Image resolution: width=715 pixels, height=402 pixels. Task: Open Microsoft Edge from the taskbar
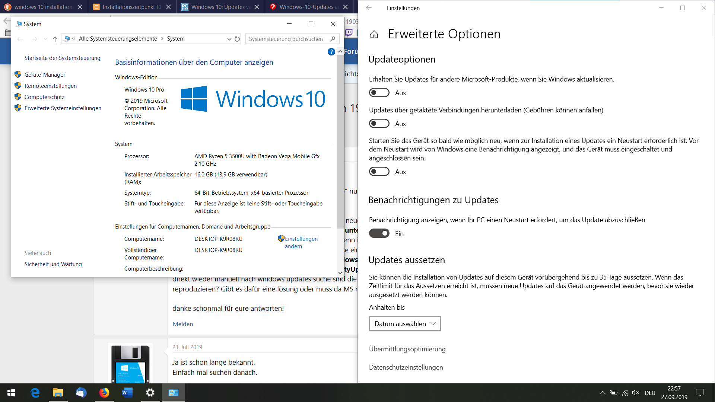point(35,392)
